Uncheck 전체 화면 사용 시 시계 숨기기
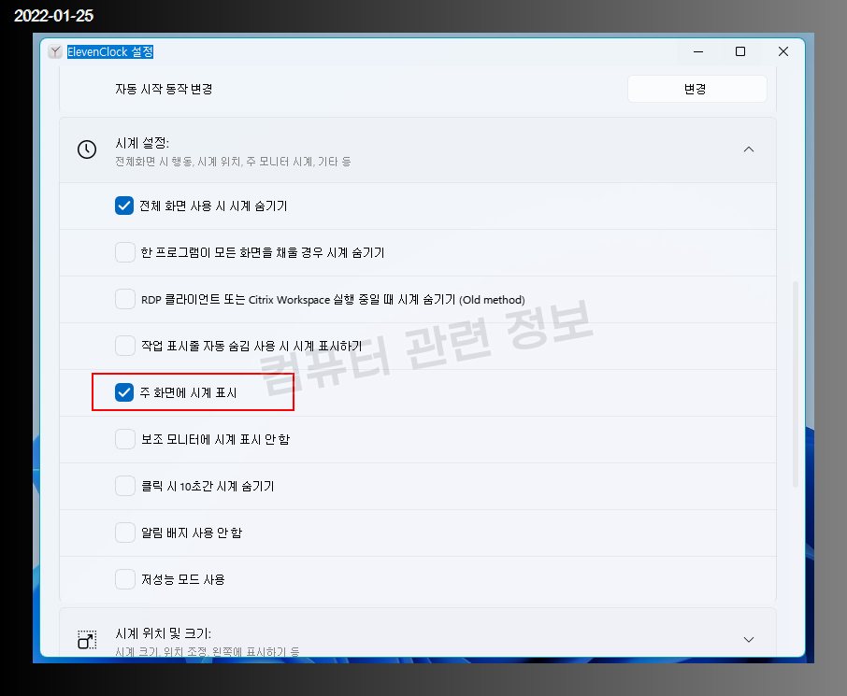Image resolution: width=847 pixels, height=696 pixels. pyautogui.click(x=124, y=206)
